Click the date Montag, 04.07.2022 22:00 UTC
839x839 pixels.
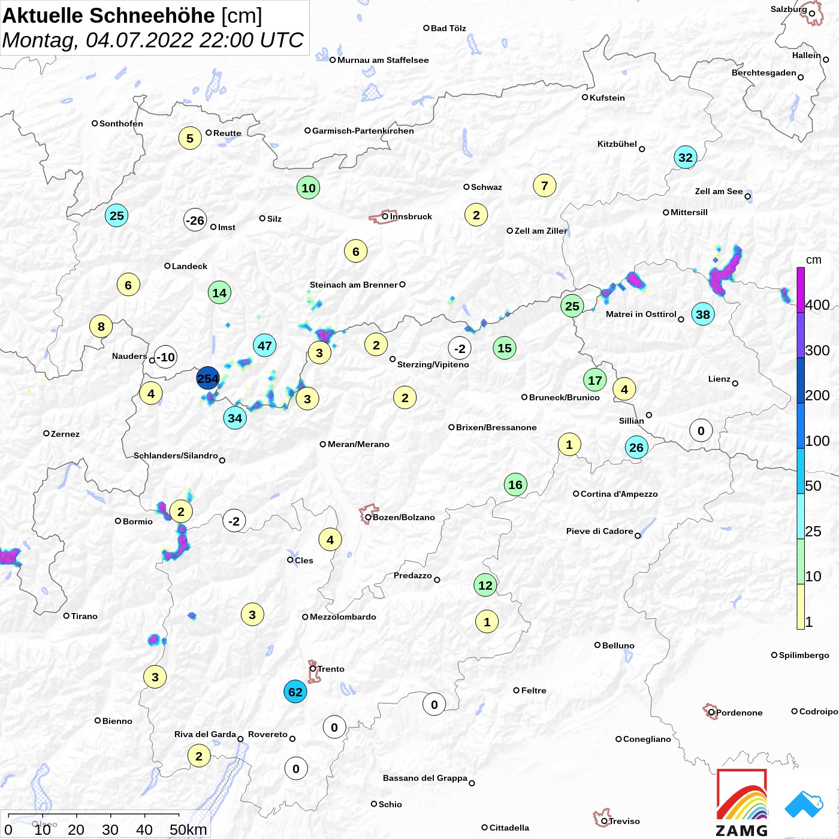[153, 40]
